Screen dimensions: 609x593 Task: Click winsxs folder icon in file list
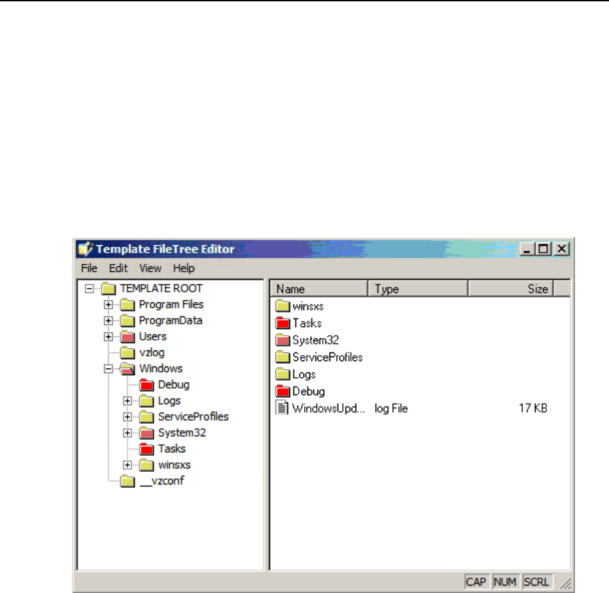283,306
